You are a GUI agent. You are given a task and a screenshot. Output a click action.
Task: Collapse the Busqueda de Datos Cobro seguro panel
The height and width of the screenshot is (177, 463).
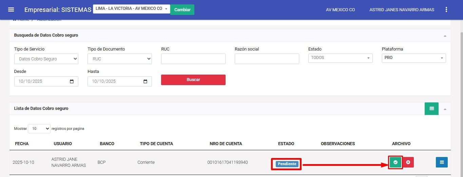pyautogui.click(x=445, y=36)
